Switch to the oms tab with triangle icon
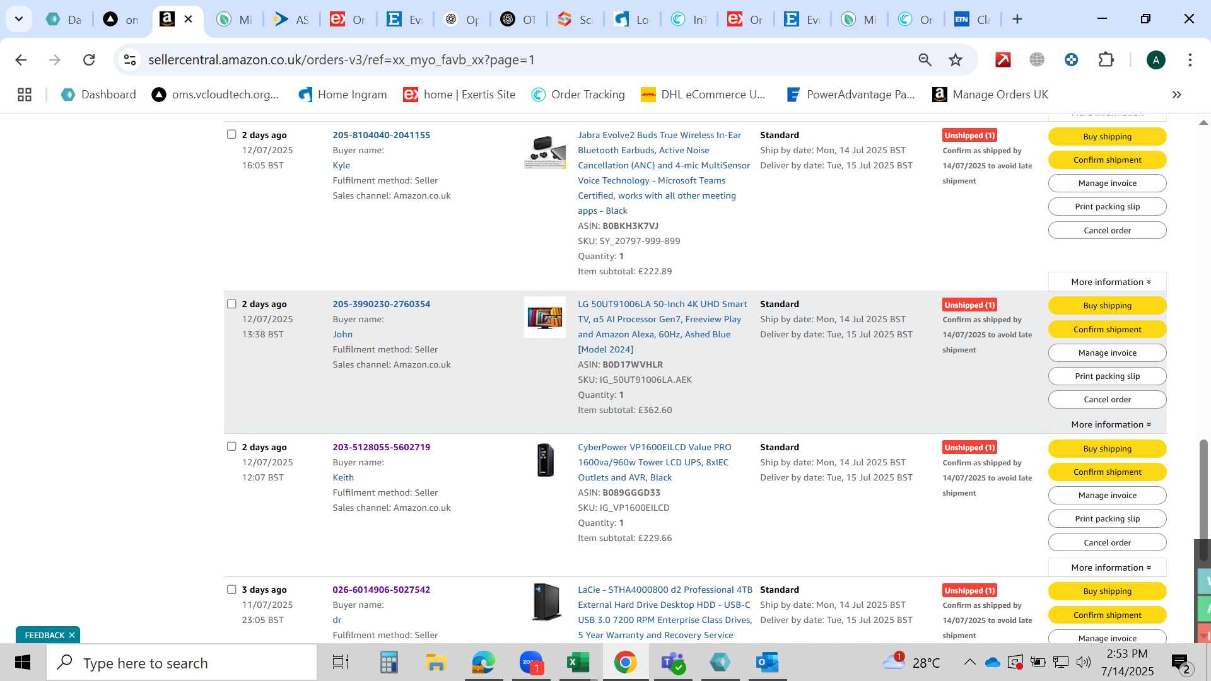The width and height of the screenshot is (1211, 681). click(120, 20)
